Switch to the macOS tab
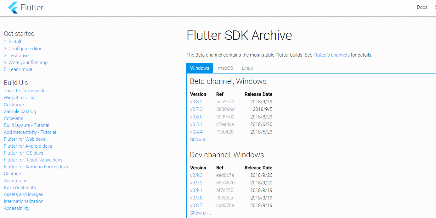The height and width of the screenshot is (218, 436). click(225, 68)
